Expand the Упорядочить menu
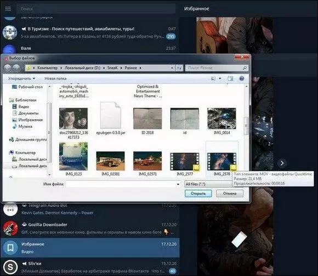The image size is (318, 276). [21, 79]
